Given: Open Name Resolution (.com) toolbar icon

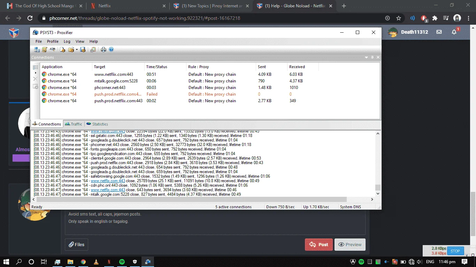Looking at the screenshot, I should 52,50.
